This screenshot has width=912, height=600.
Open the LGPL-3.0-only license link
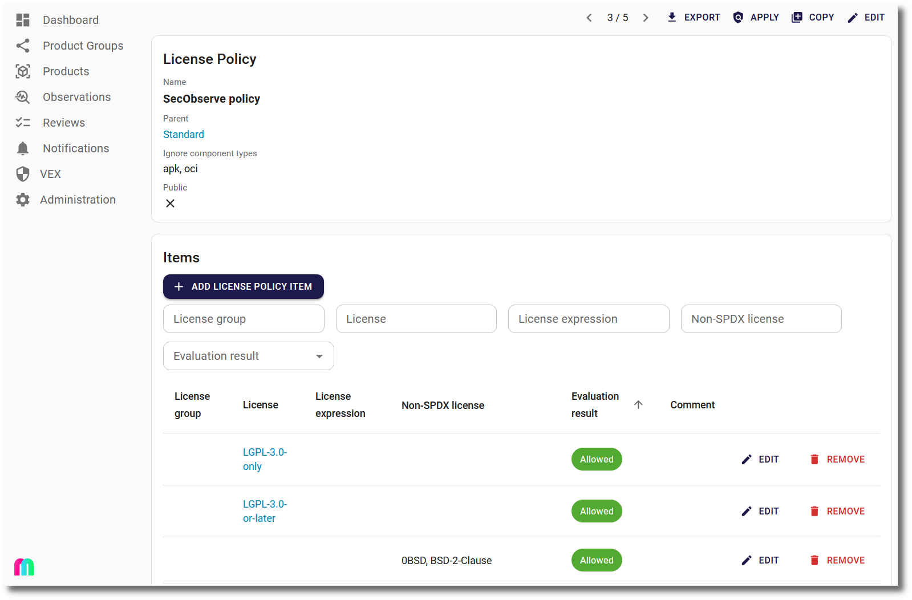point(265,459)
